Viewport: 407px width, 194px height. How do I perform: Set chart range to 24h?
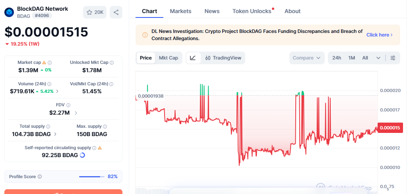[x=337, y=58]
